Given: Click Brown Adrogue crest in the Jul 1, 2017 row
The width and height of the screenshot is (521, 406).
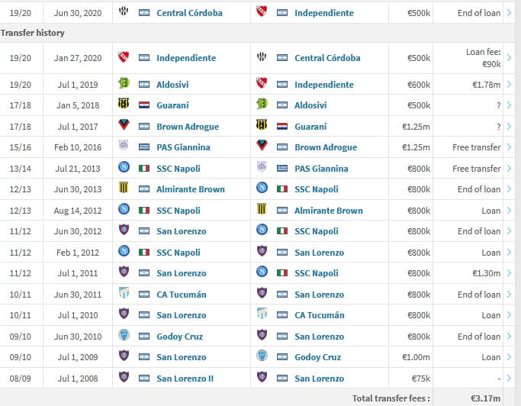Looking at the screenshot, I should pyautogui.click(x=124, y=126).
